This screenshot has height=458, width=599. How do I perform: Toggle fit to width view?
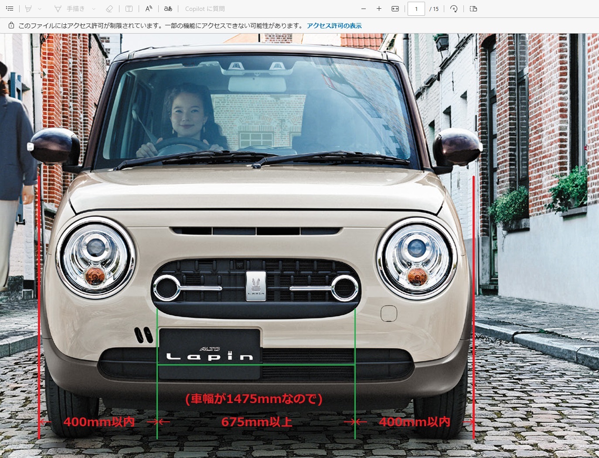pyautogui.click(x=395, y=9)
